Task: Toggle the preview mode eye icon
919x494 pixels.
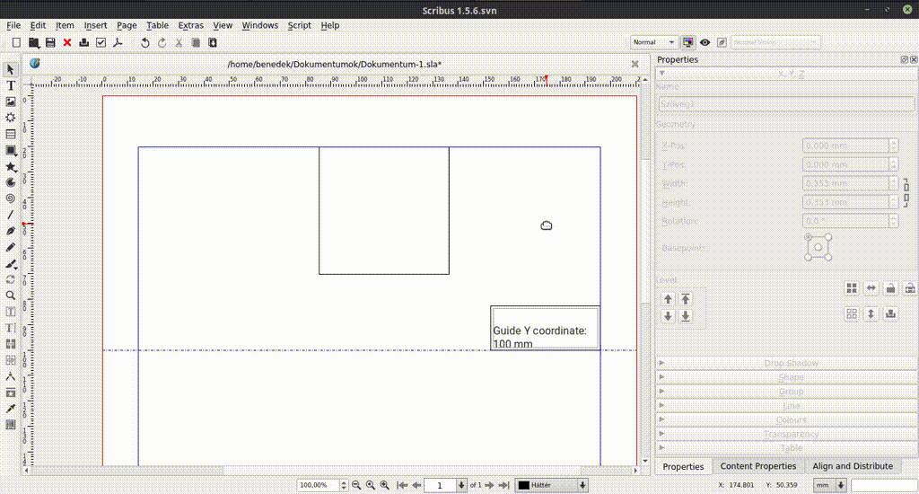Action: tap(705, 42)
